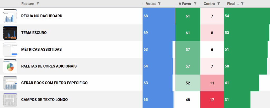This screenshot has height=108, width=270.
Task: Open the Gerar Book com Filtro Específico thumbnail
Action: pos(10,83)
